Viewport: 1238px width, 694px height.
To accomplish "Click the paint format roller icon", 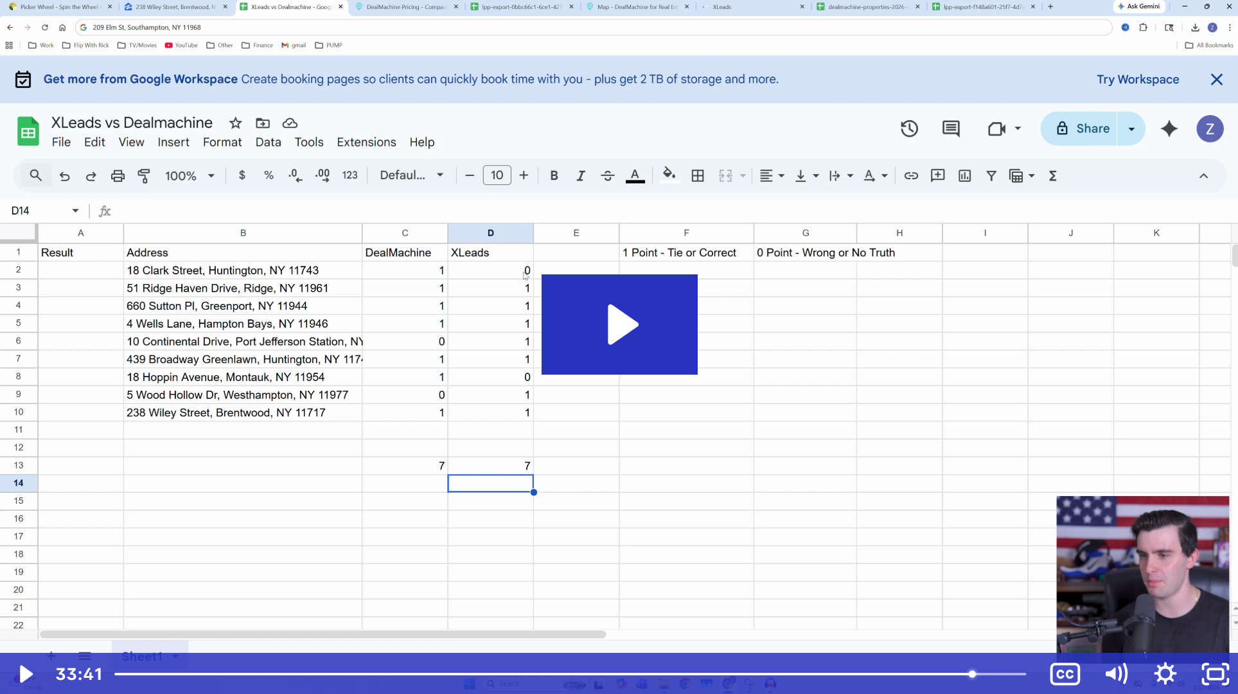I will coord(144,175).
